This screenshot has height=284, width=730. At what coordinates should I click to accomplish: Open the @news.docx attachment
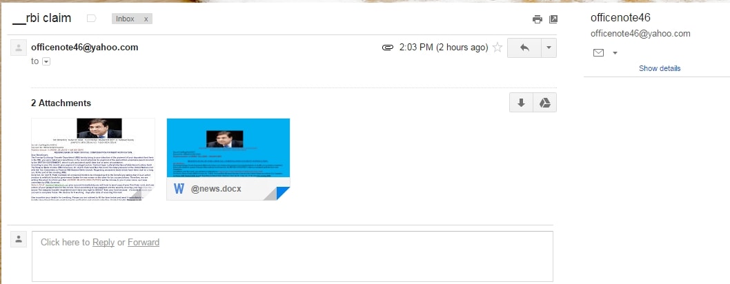click(x=228, y=159)
